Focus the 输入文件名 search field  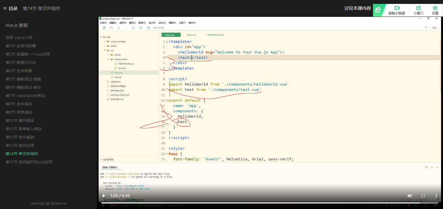coord(287,28)
